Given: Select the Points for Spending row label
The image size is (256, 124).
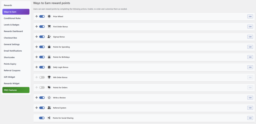Looking at the screenshot, I should [x=61, y=47].
